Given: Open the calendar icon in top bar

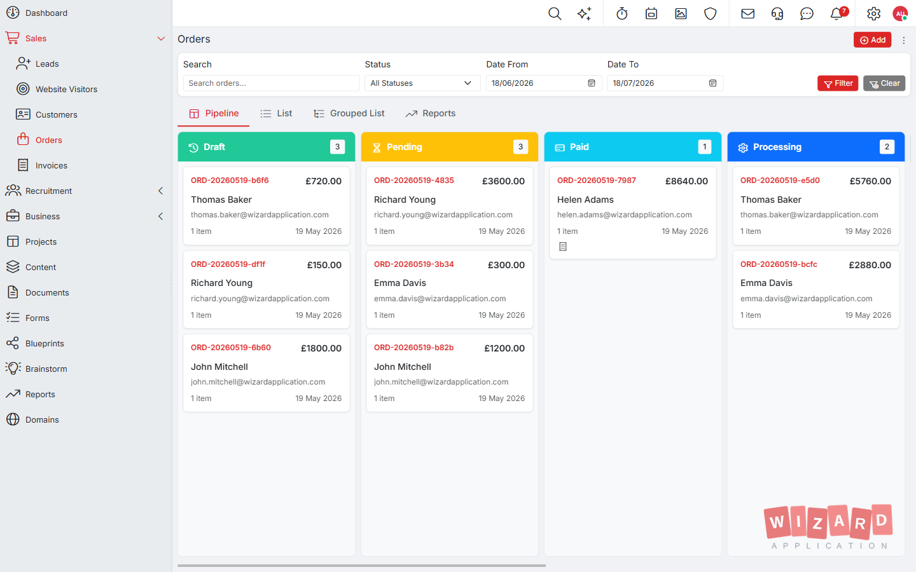Looking at the screenshot, I should pos(651,13).
